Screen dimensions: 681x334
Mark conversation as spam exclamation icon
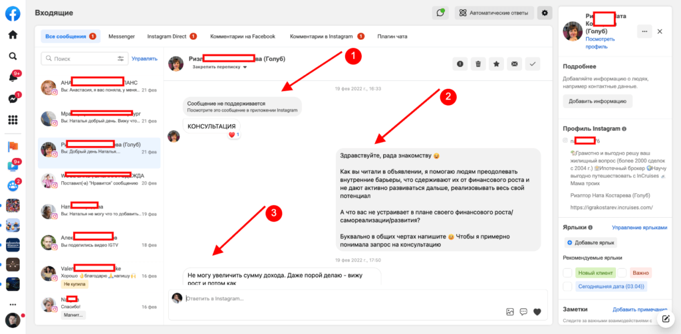460,64
